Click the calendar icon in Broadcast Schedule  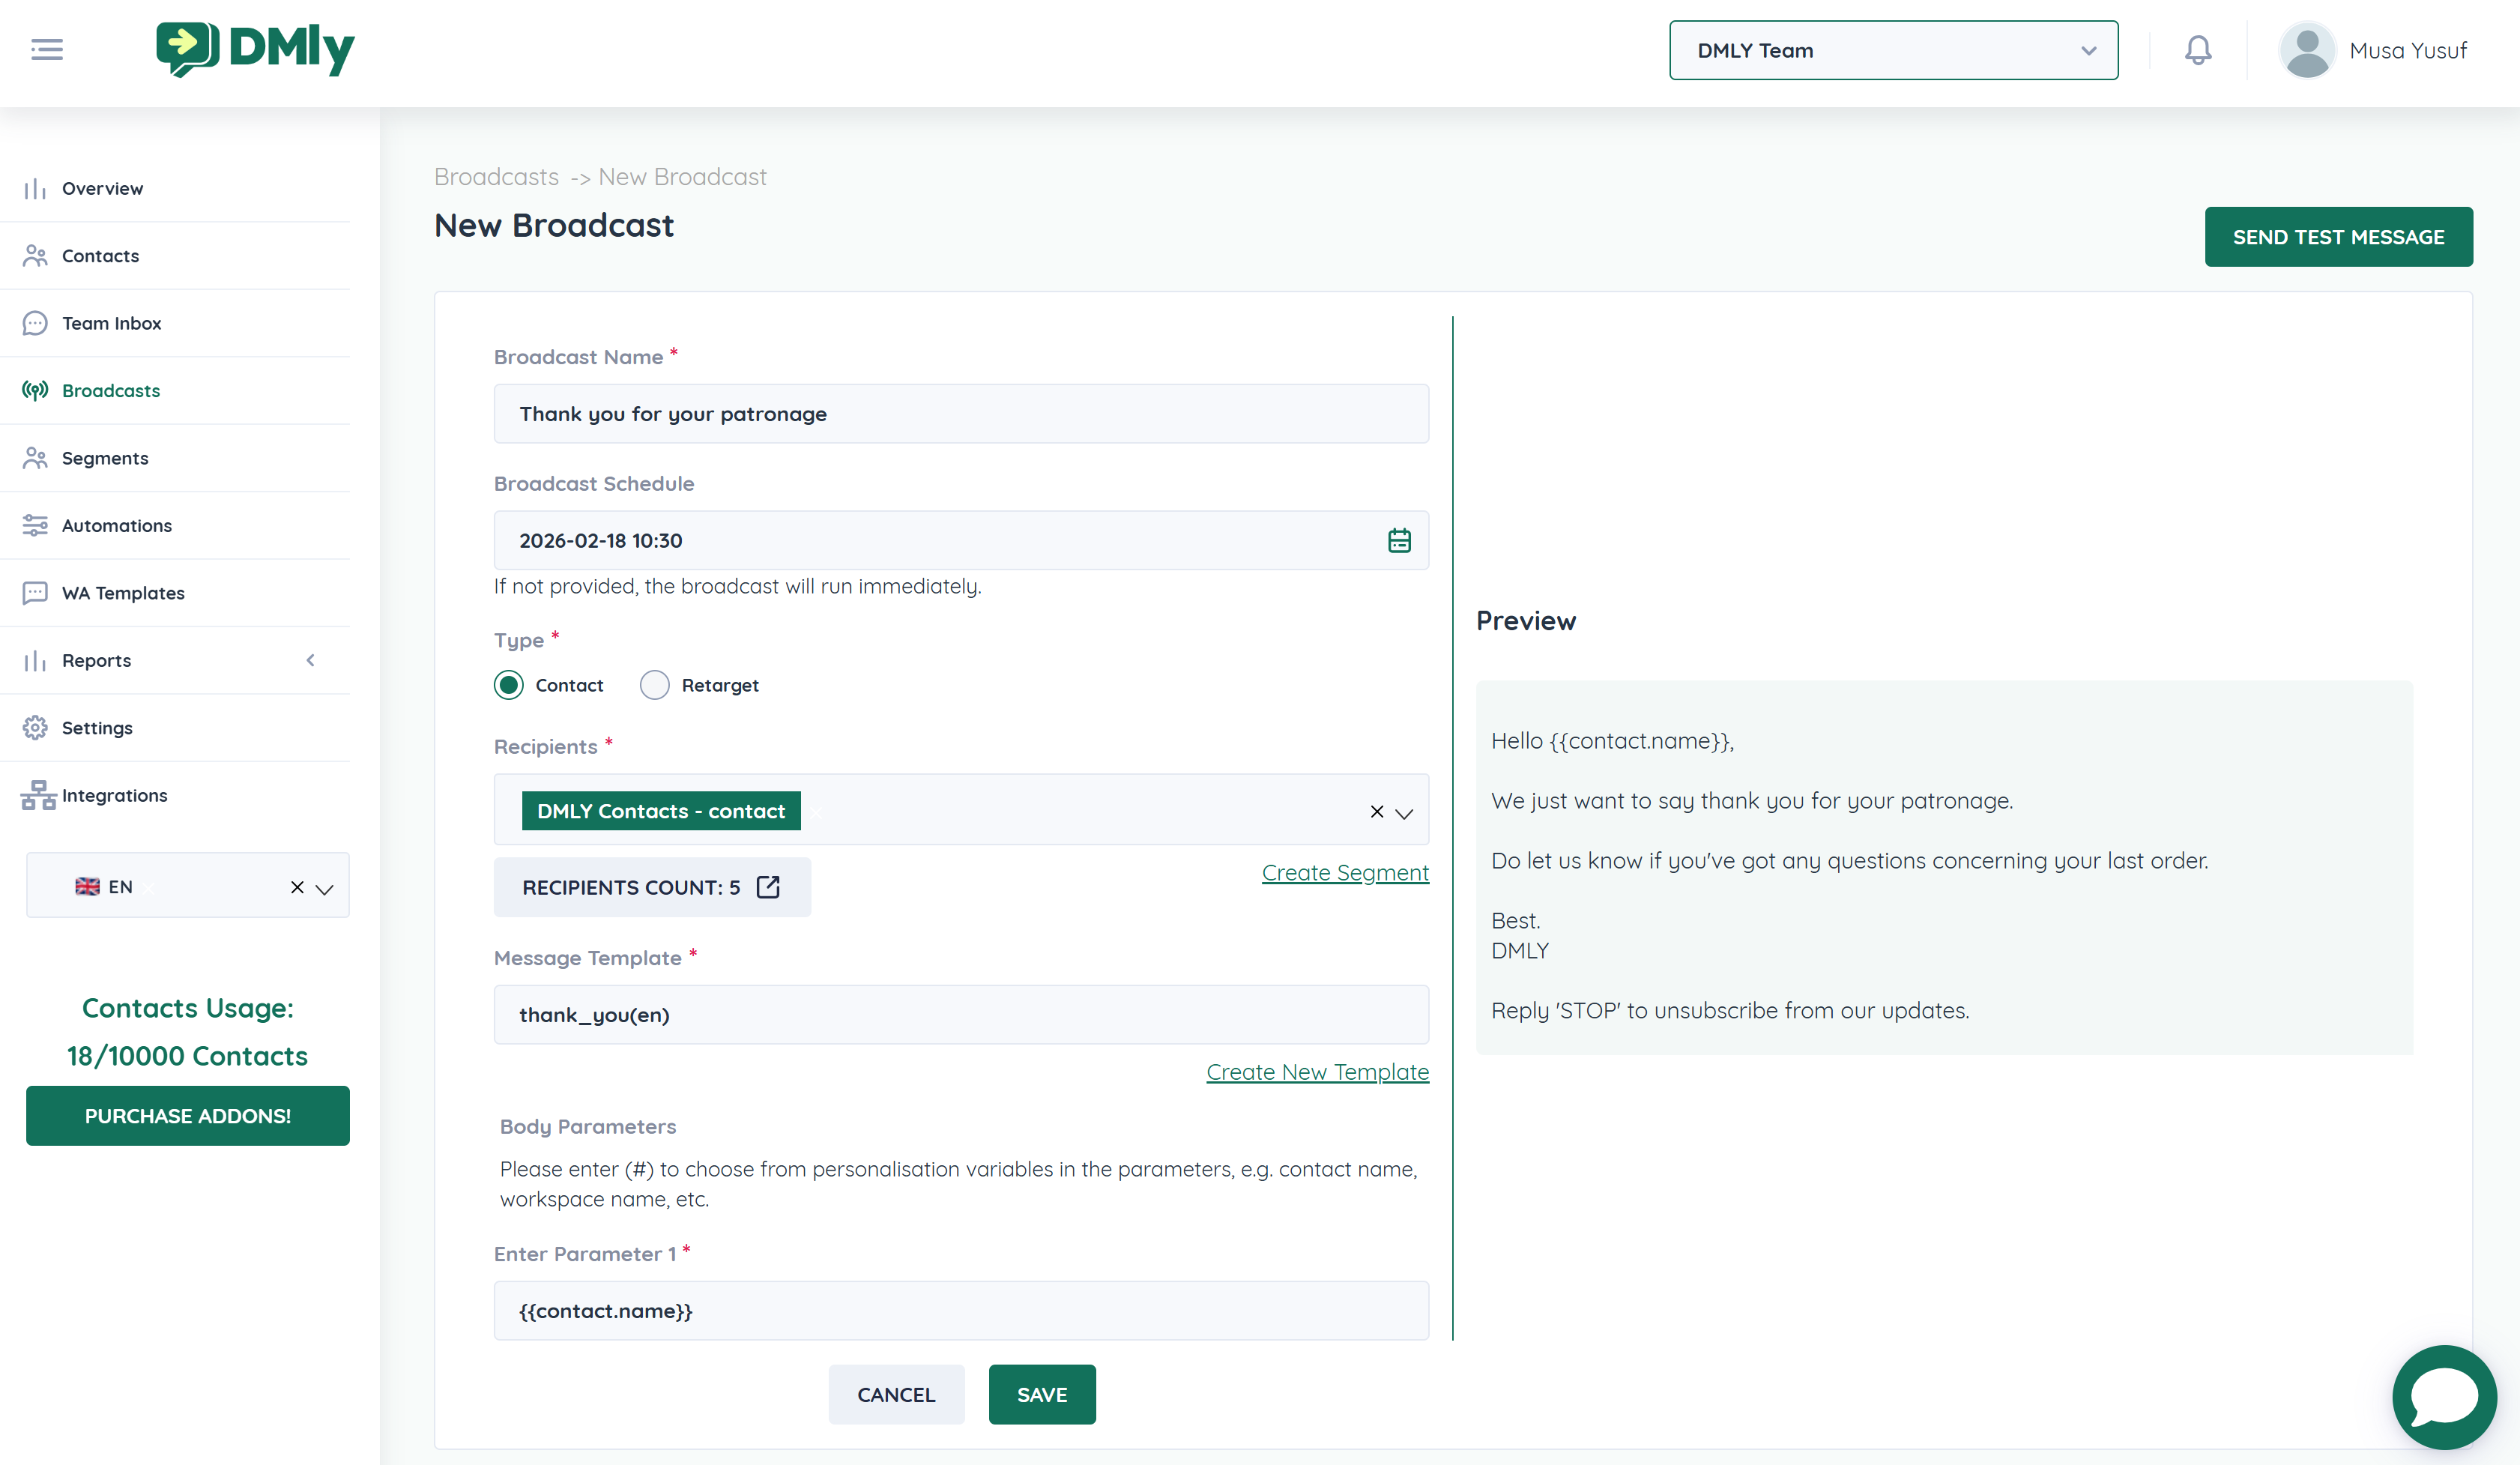pos(1399,541)
